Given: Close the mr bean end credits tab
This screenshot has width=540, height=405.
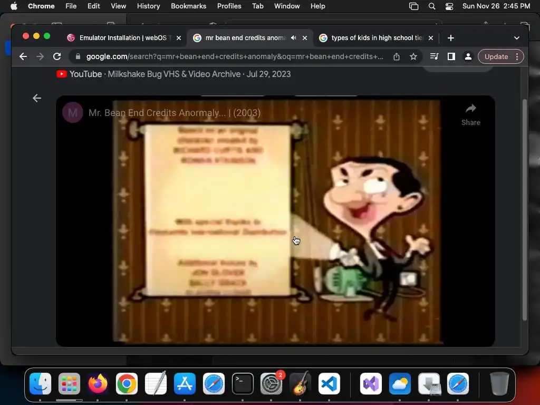Looking at the screenshot, I should [x=305, y=38].
